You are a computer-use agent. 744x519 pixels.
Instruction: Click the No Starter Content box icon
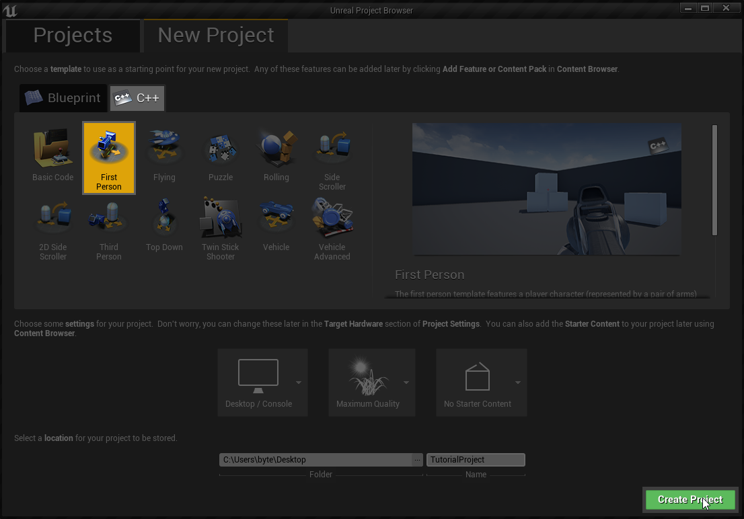[x=478, y=376]
